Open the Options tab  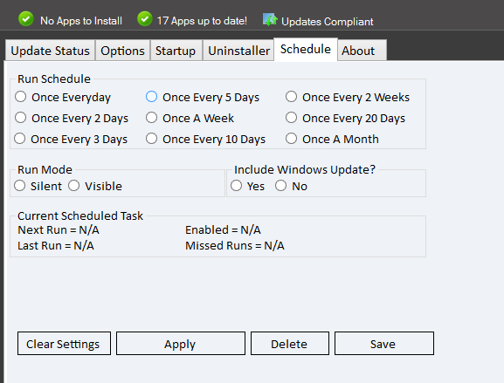click(x=122, y=51)
